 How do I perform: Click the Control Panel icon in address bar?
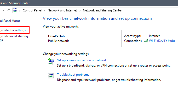click(x=15, y=10)
